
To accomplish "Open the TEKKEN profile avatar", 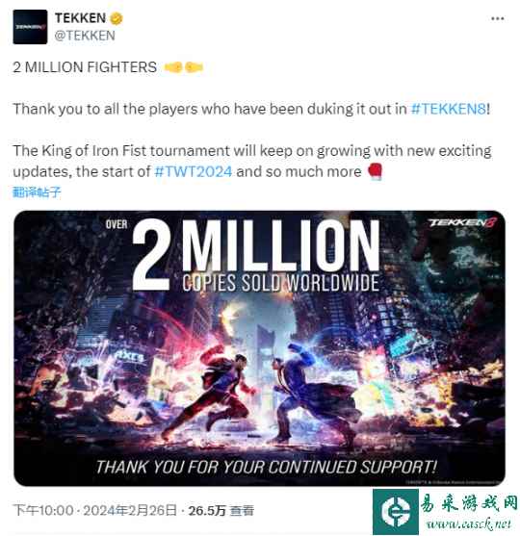I will pyautogui.click(x=30, y=27).
